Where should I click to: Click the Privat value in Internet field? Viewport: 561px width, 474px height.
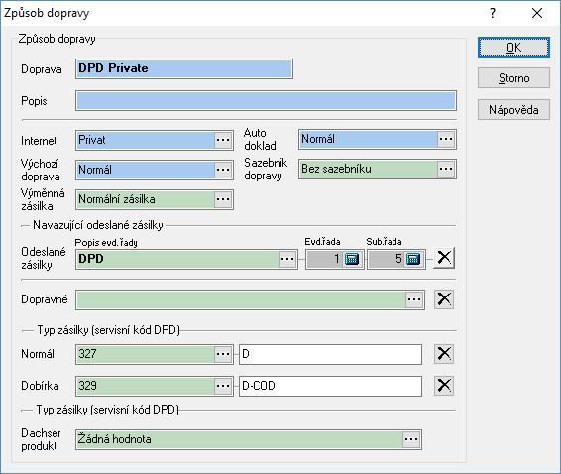(x=92, y=140)
